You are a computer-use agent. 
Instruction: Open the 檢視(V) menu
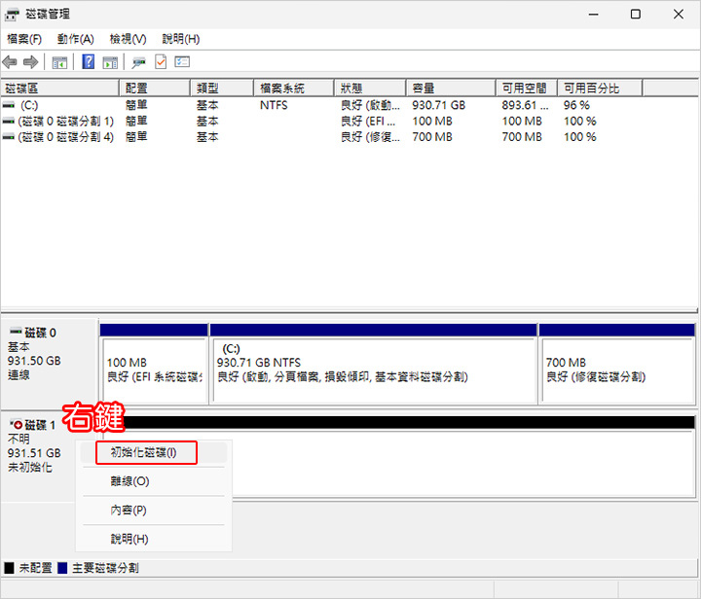point(128,39)
